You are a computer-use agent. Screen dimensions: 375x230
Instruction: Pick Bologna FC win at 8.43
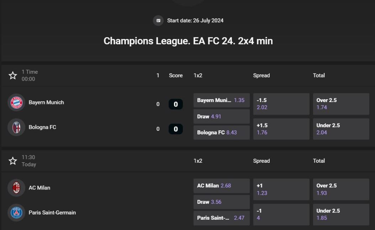[221, 133]
